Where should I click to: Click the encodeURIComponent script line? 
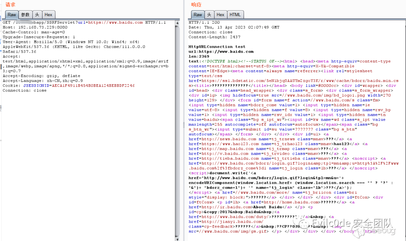click(291, 183)
